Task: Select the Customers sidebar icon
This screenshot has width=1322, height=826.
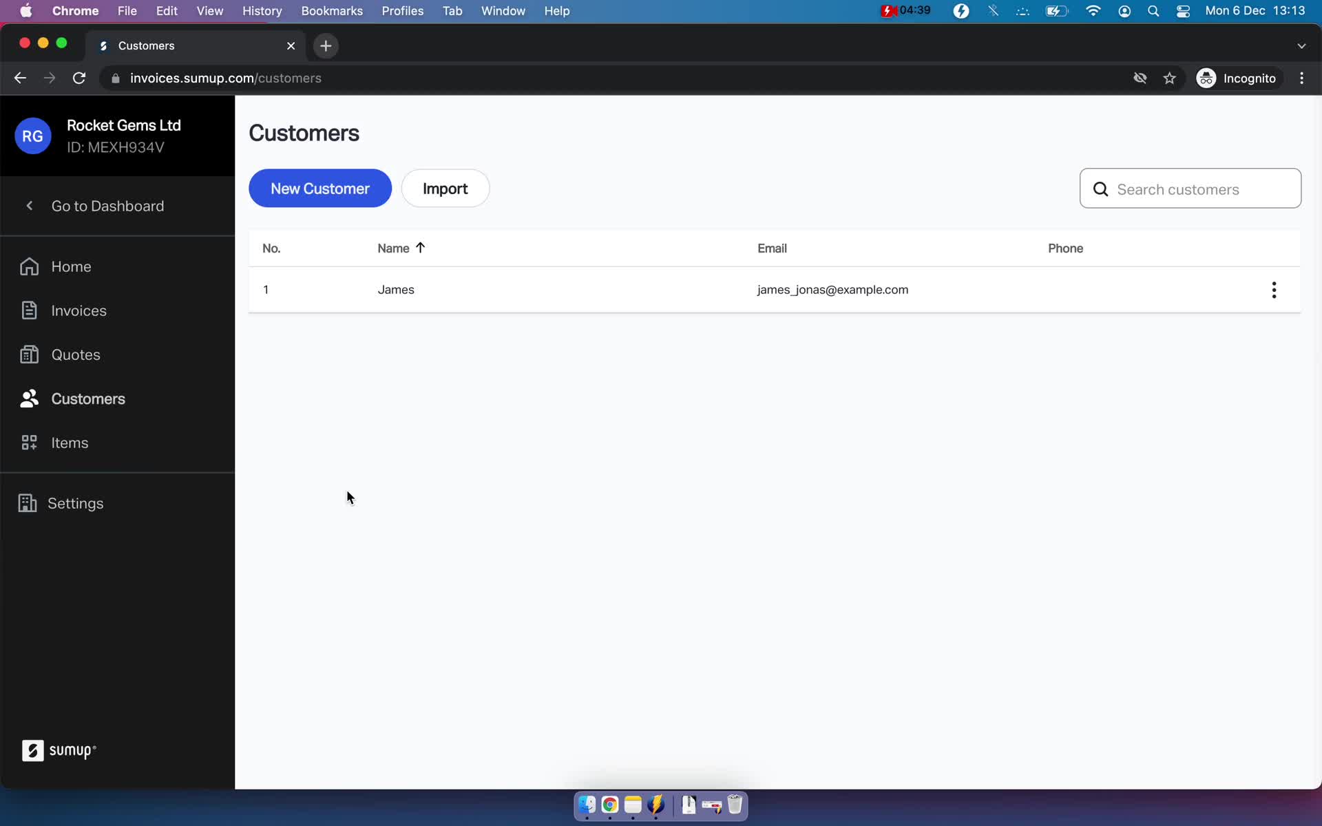Action: [x=28, y=398]
